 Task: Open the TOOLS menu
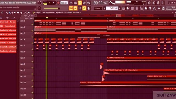click(29, 2)
